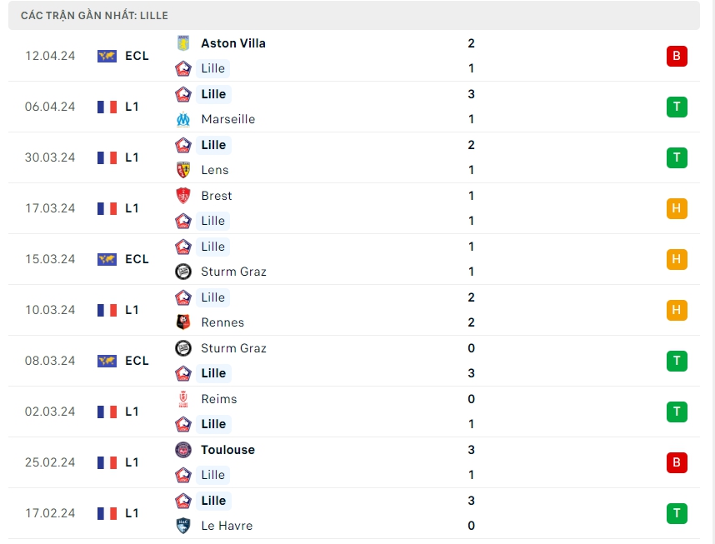The height and width of the screenshot is (544, 715).
Task: Click the Sturm Graz logo on 15.03.24
Action: pos(183,272)
